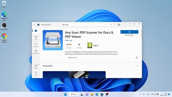Open the Gaming section in sidebar

36,45
